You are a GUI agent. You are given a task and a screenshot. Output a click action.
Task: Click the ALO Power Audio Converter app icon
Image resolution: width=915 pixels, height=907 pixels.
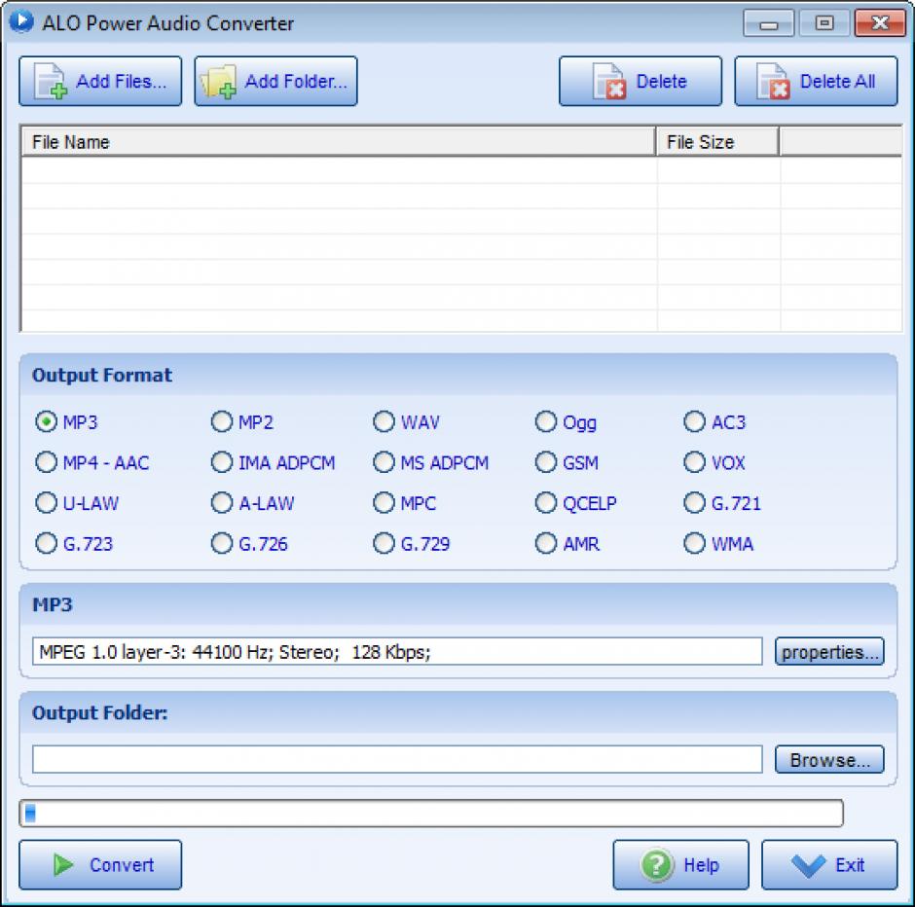[x=21, y=21]
